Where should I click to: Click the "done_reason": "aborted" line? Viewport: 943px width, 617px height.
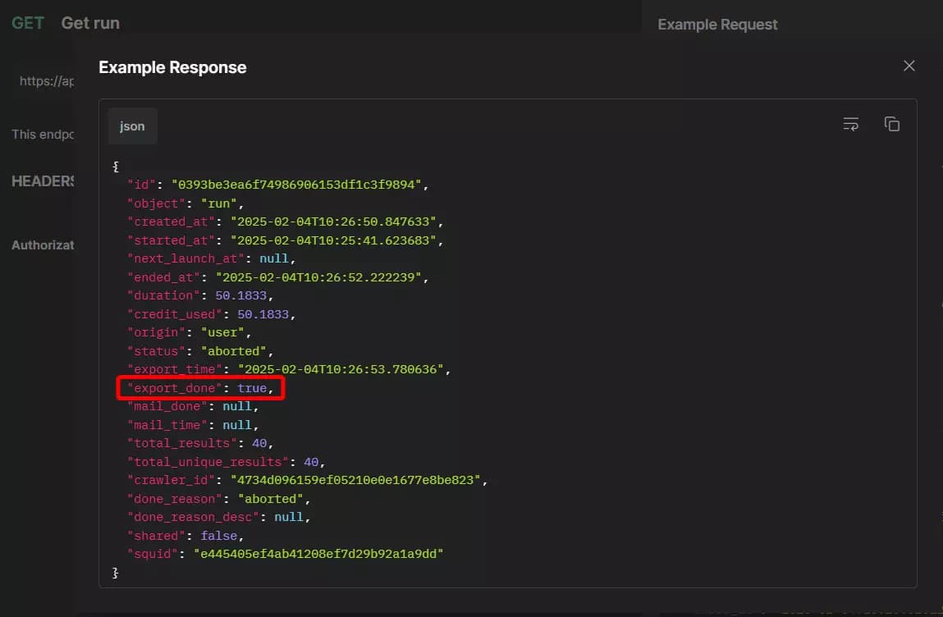218,499
